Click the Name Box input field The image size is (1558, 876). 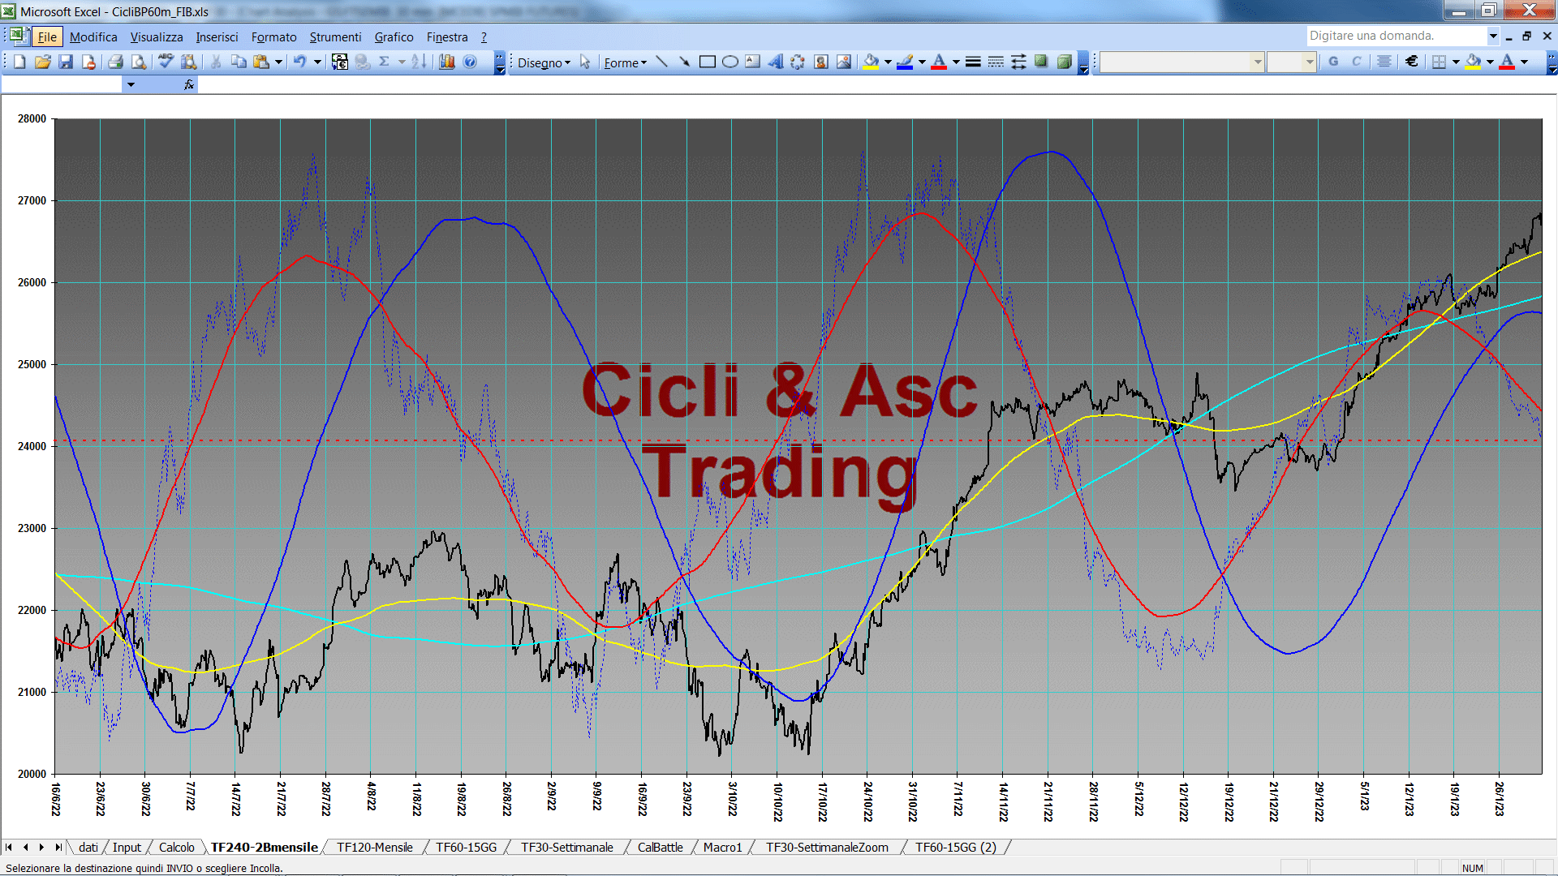click(x=62, y=84)
